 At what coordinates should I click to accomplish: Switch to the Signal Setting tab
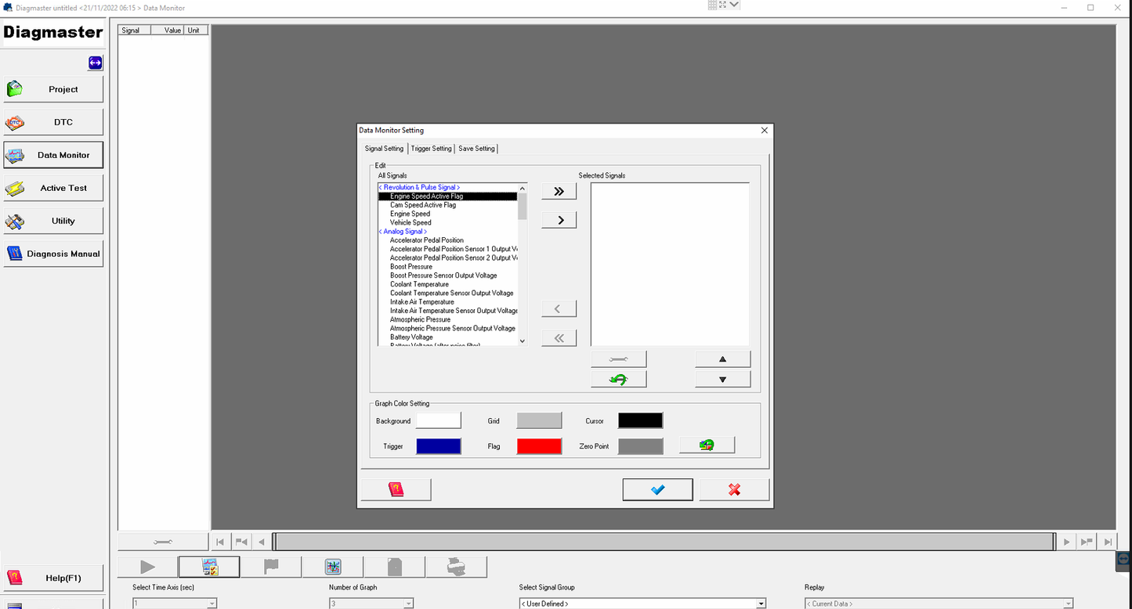point(384,148)
